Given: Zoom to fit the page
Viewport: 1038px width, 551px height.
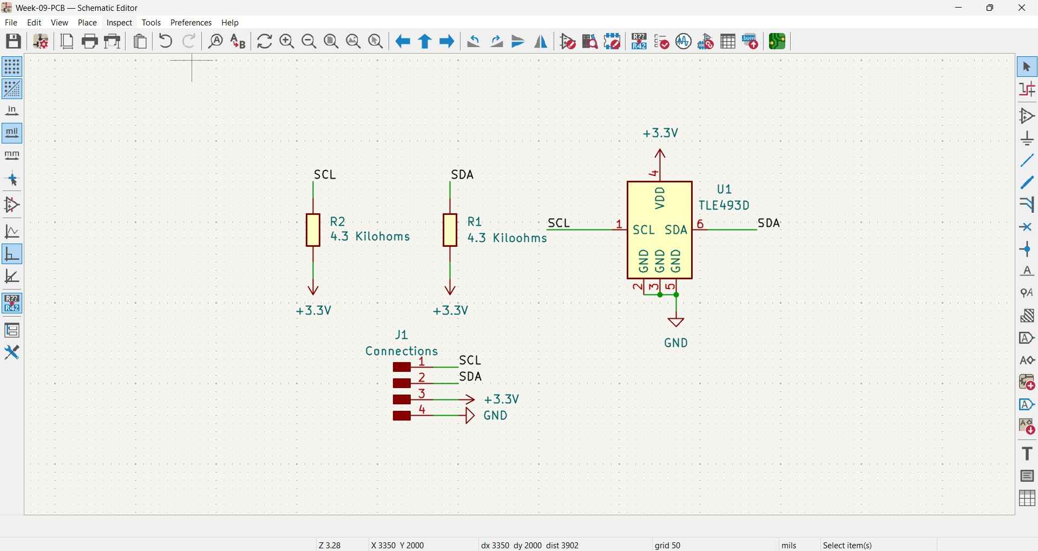Looking at the screenshot, I should point(331,41).
